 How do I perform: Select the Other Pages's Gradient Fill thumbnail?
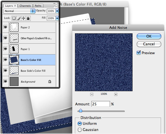(x=14, y=38)
